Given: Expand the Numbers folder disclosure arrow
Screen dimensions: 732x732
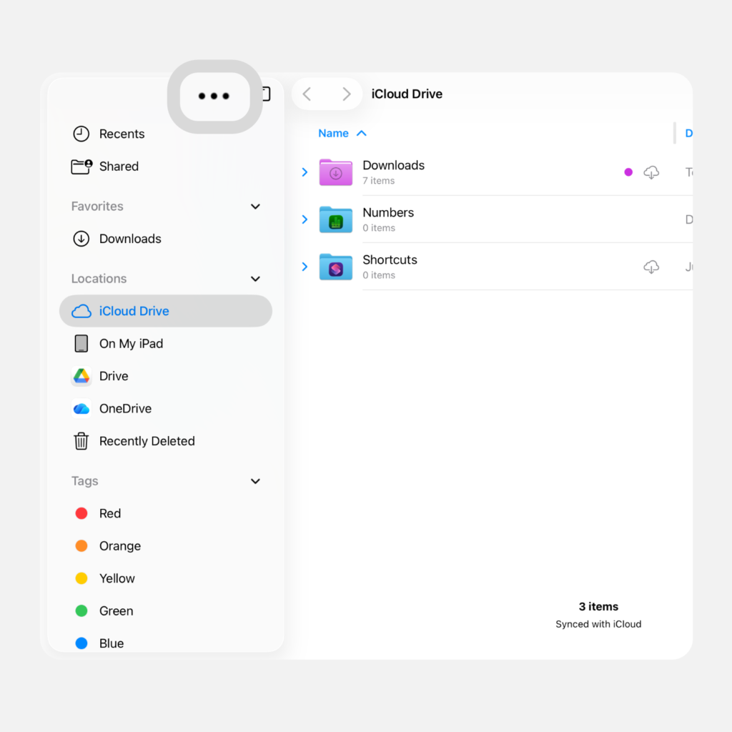Looking at the screenshot, I should 305,219.
